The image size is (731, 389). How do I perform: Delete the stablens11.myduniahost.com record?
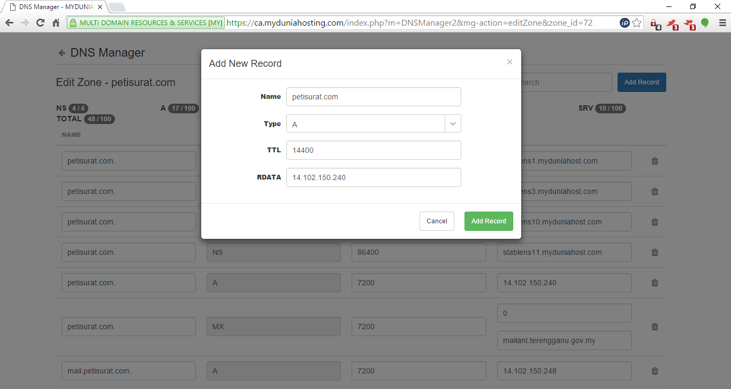[x=654, y=252]
